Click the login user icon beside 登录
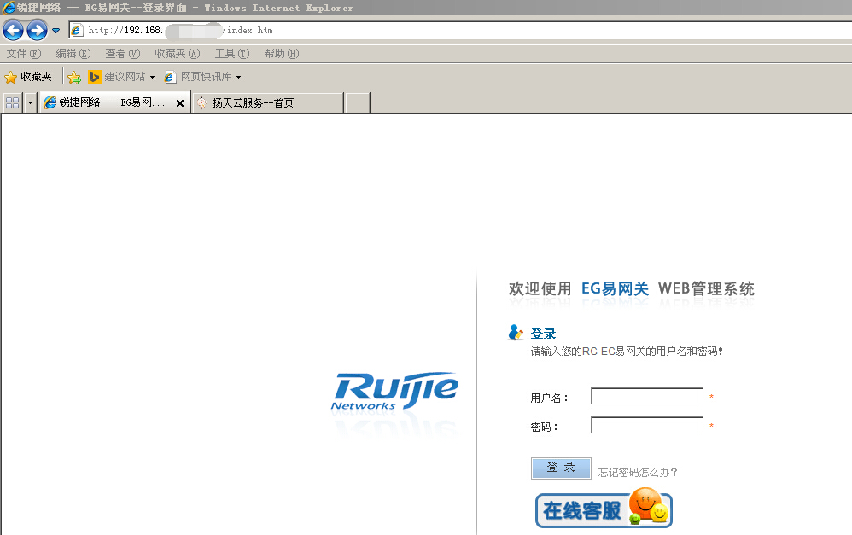852x535 pixels. click(x=515, y=333)
